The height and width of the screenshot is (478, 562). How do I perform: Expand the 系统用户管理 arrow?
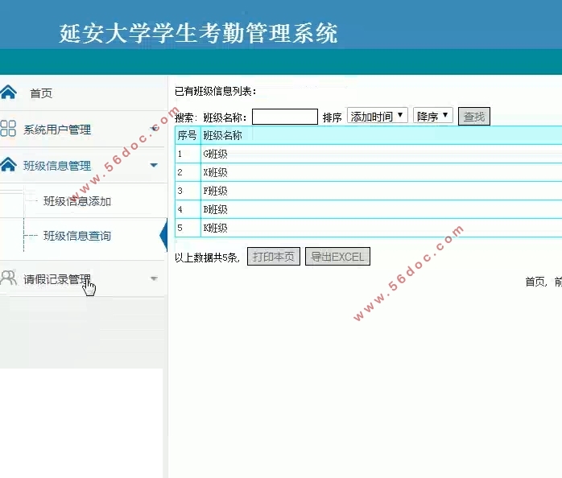pos(155,128)
